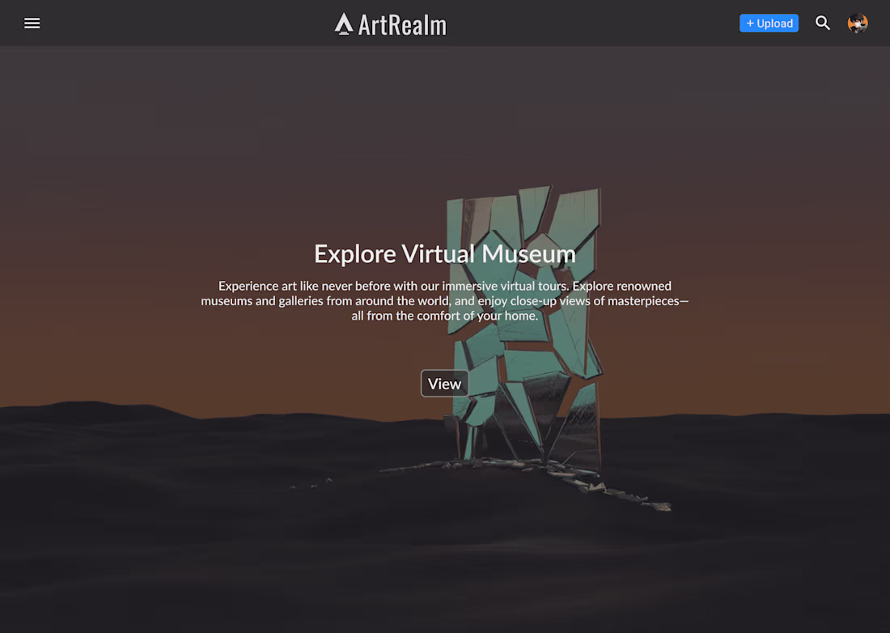Click the ArtRealm triangle logo icon
The height and width of the screenshot is (633, 890).
coord(344,23)
